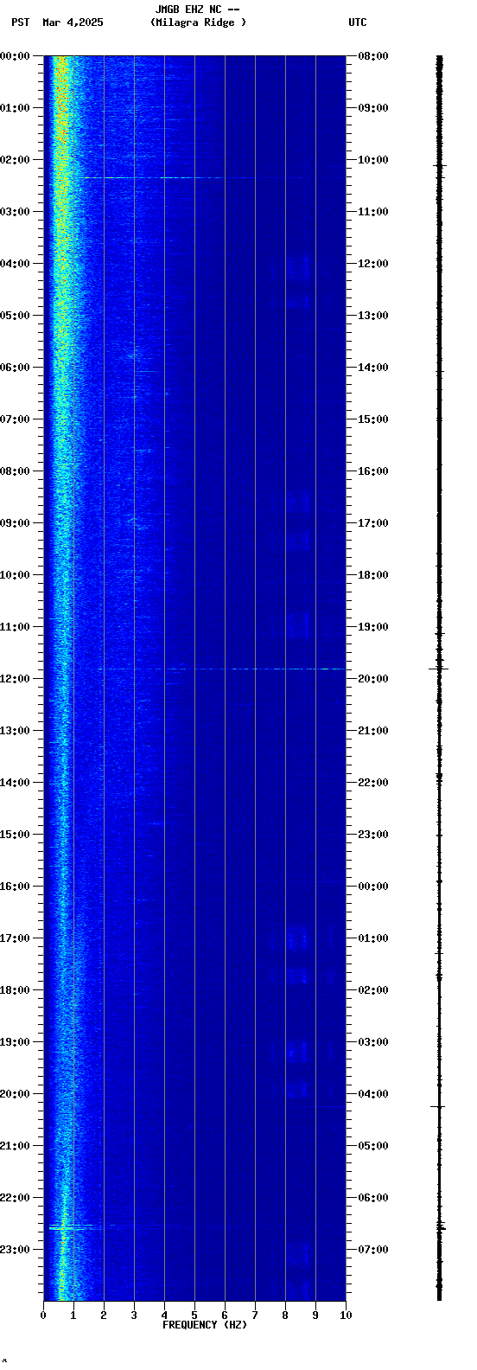The image size is (477, 1370).
Task: Click the station title JMGB EHZ NC --
Action: [197, 10]
